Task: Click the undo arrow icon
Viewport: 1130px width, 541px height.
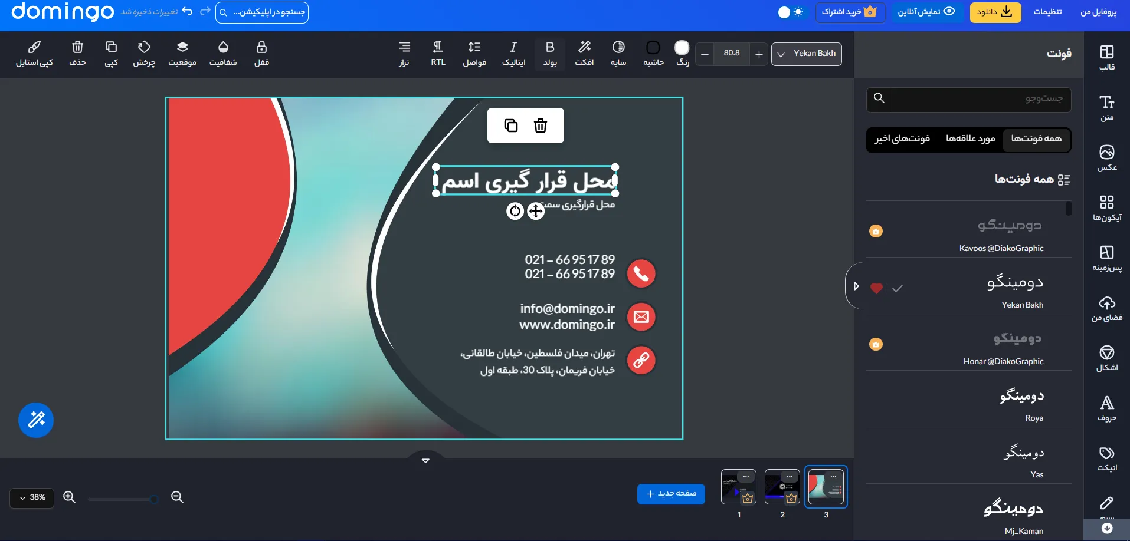Action: point(188,11)
